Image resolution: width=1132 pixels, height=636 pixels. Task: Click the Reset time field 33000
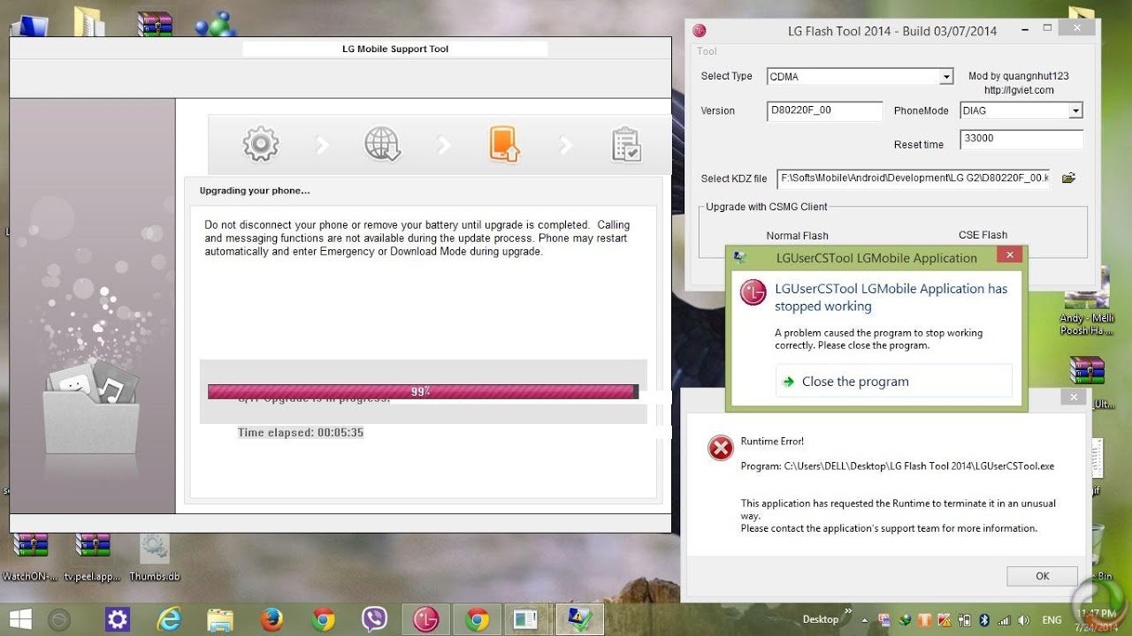[1021, 140]
